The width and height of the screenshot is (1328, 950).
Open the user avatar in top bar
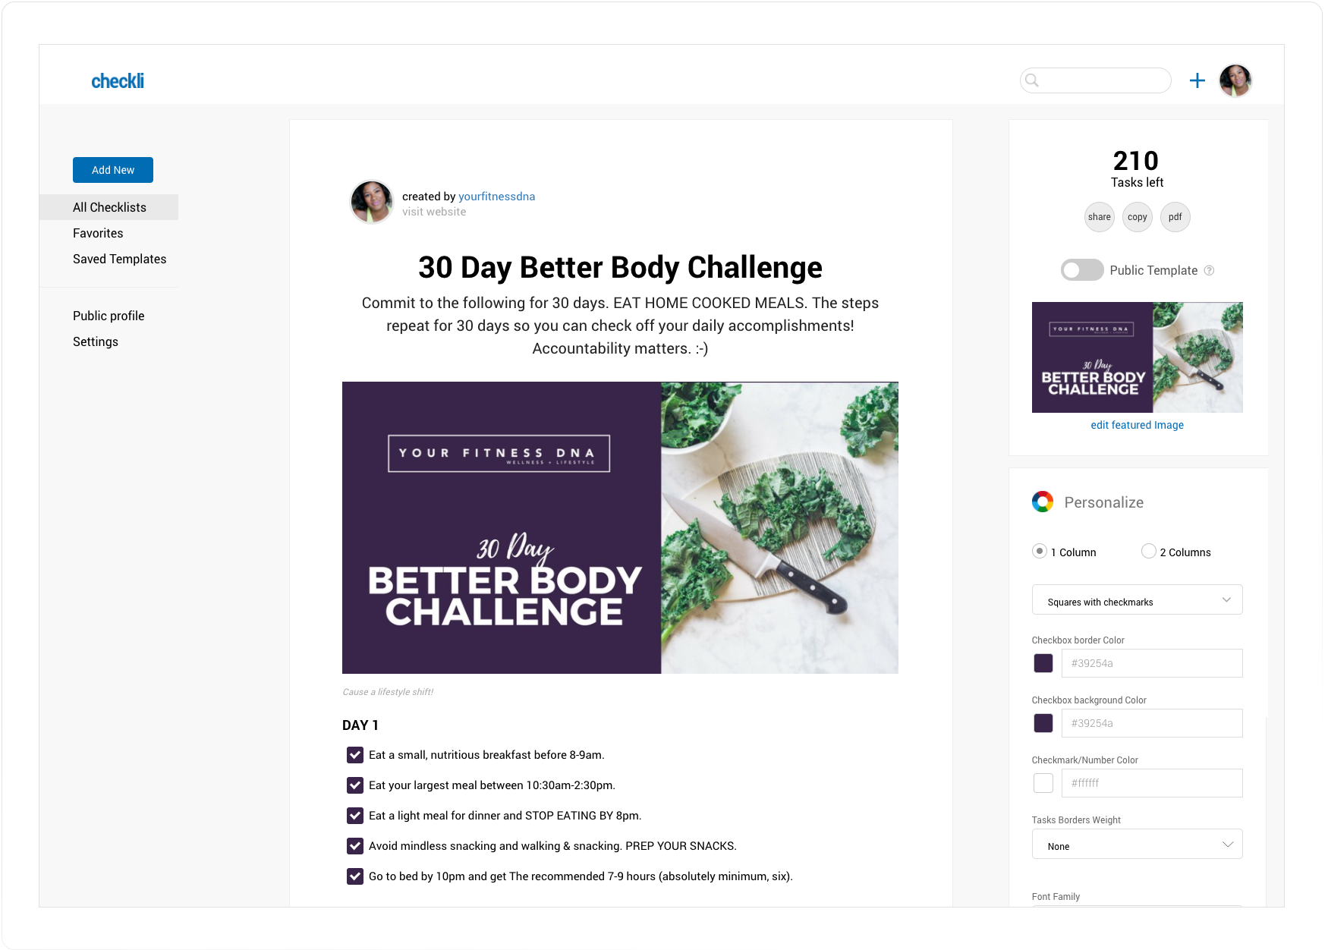point(1235,80)
